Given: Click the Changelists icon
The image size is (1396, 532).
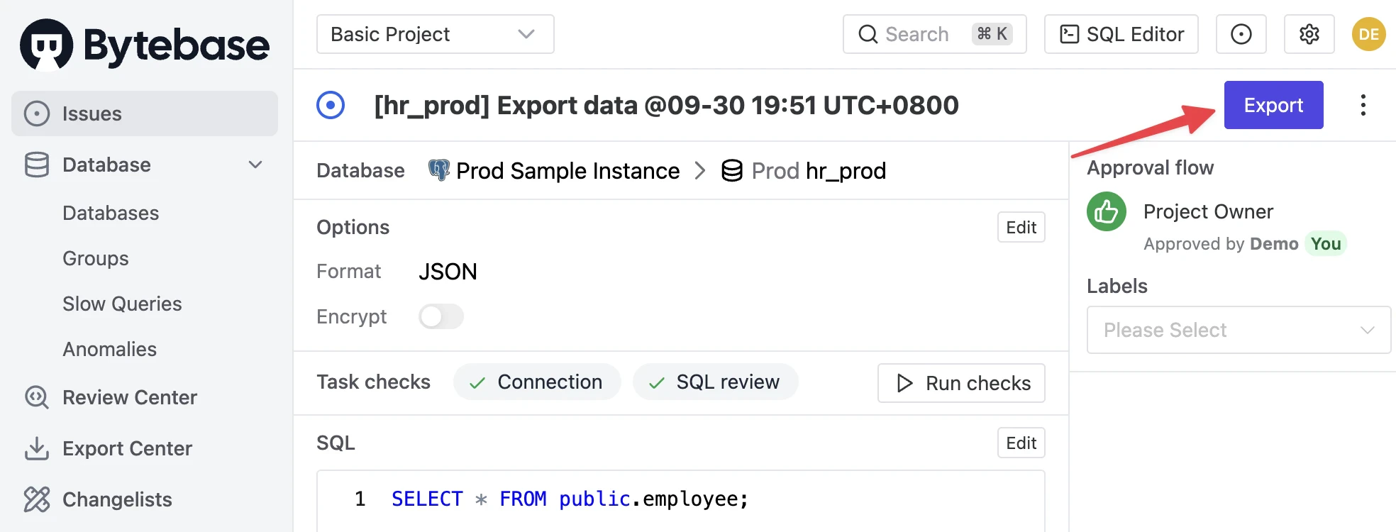Looking at the screenshot, I should pyautogui.click(x=36, y=499).
